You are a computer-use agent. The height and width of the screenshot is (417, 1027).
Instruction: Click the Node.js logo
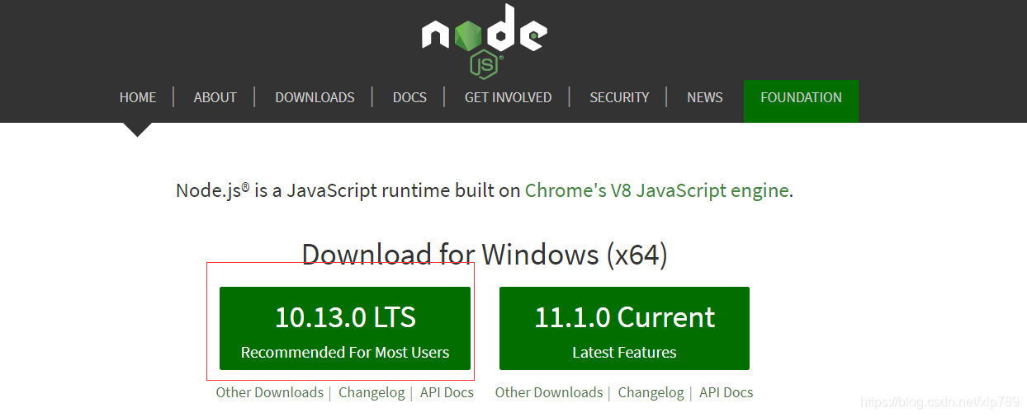pos(484,40)
